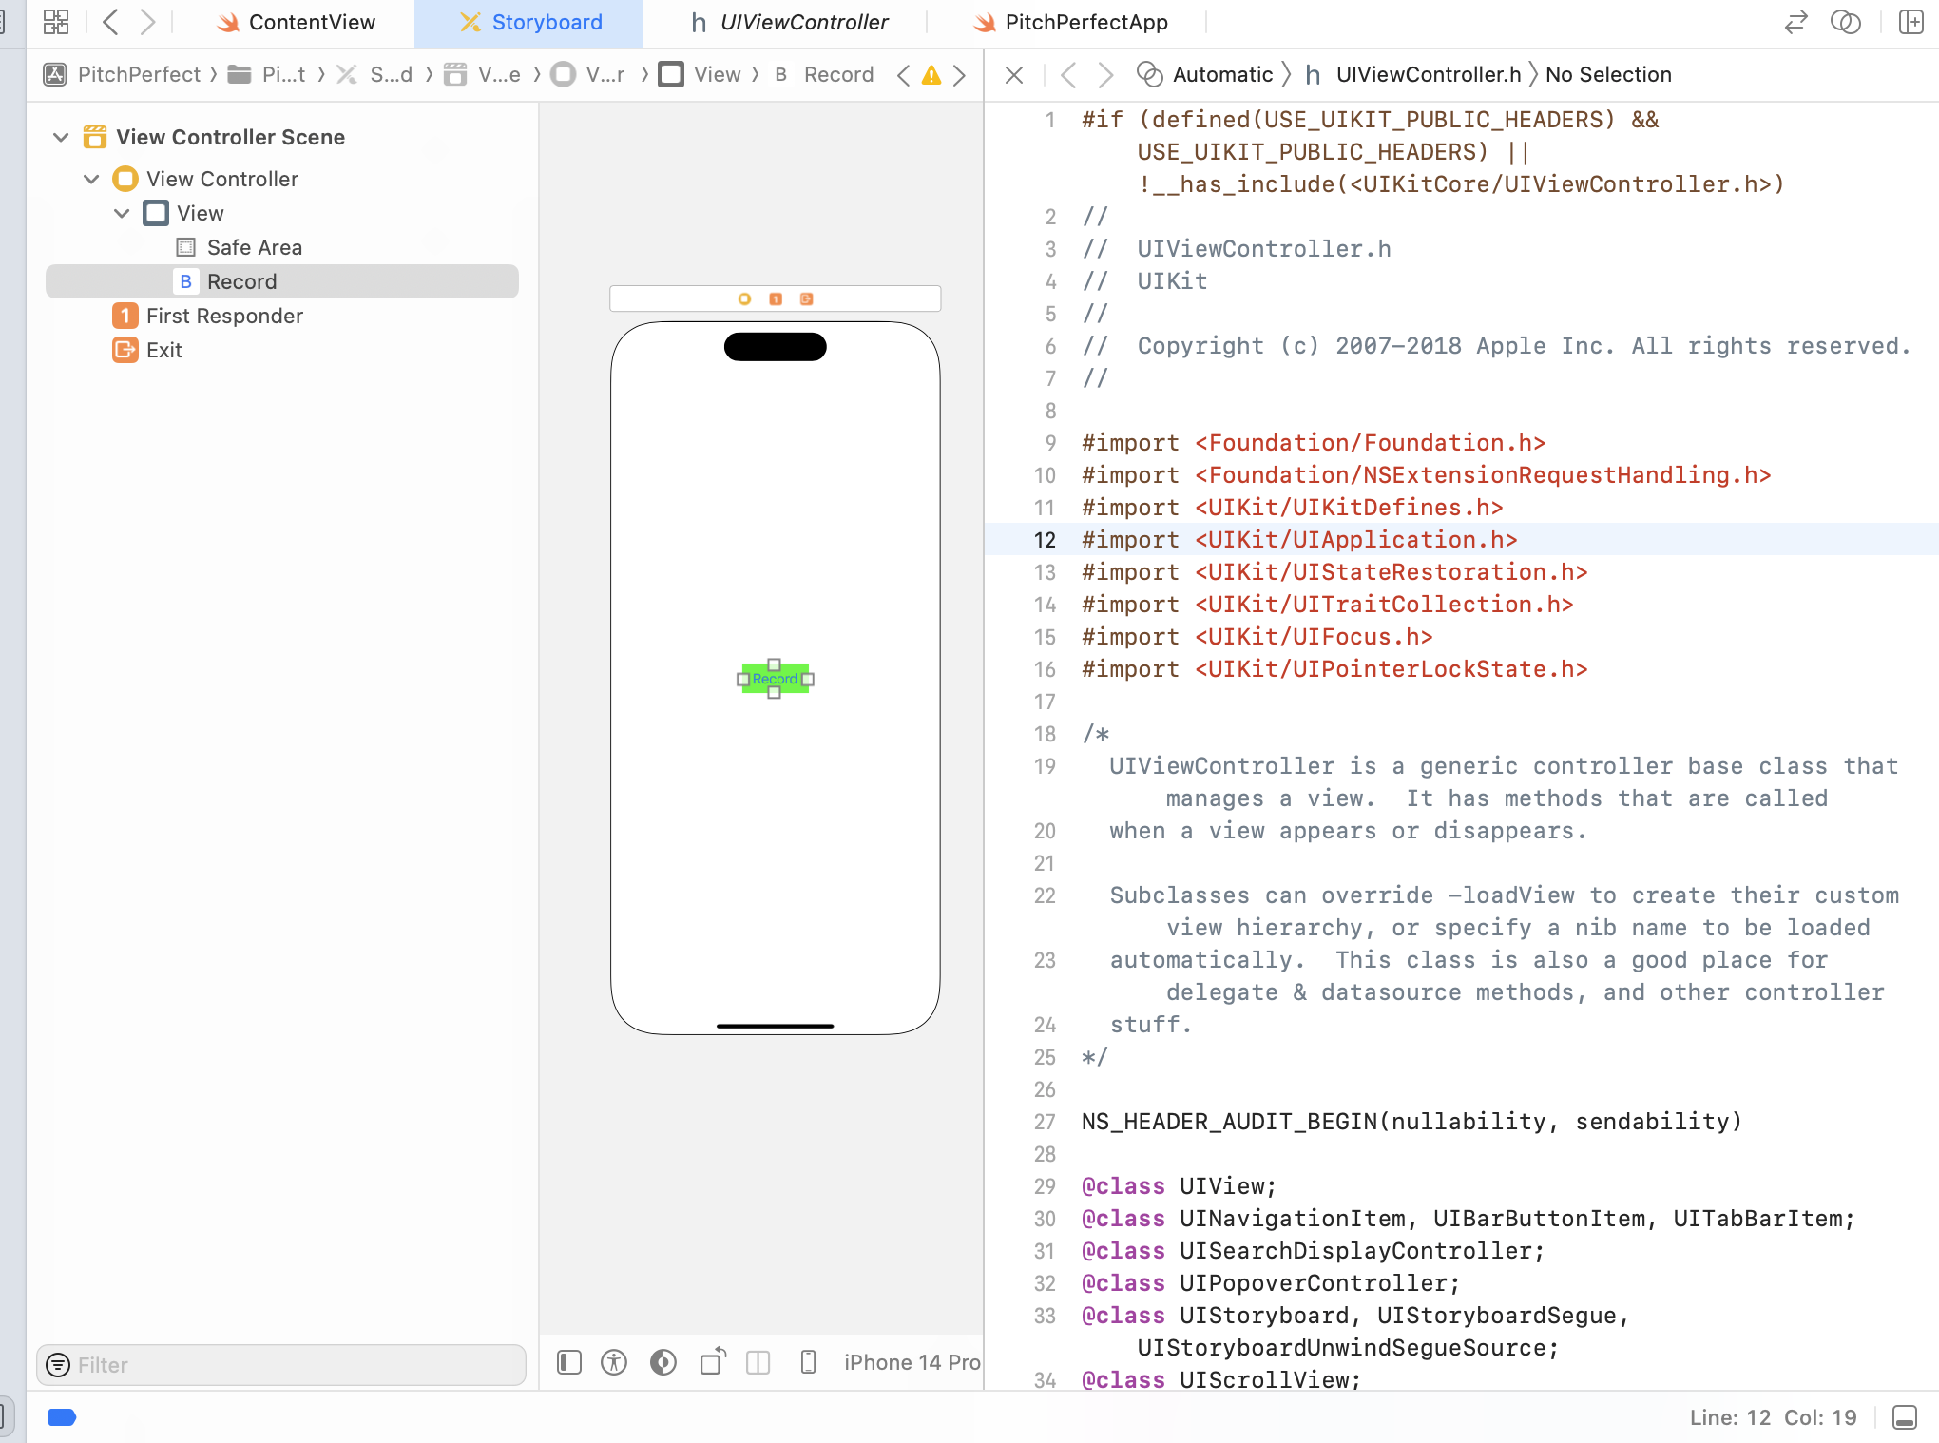This screenshot has height=1443, width=1939.
Task: Add a new editor pane
Action: (1911, 22)
